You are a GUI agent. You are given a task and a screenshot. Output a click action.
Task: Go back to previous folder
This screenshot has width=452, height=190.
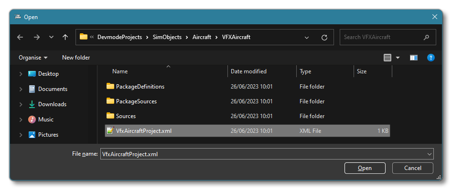(20, 37)
